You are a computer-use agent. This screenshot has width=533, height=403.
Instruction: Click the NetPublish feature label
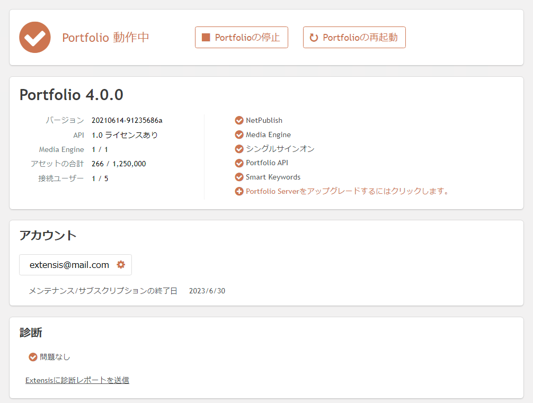(264, 120)
